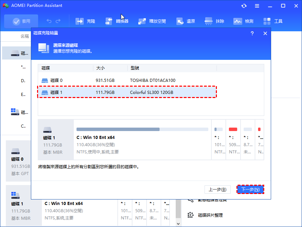The height and width of the screenshot is (227, 302).
Task: Click the C: Win 10 Ent x64 partition in wizard
Action: (x=142, y=140)
